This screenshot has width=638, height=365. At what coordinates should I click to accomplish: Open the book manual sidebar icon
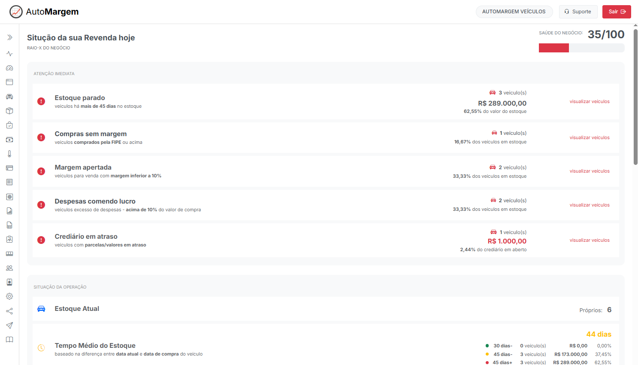click(x=9, y=340)
